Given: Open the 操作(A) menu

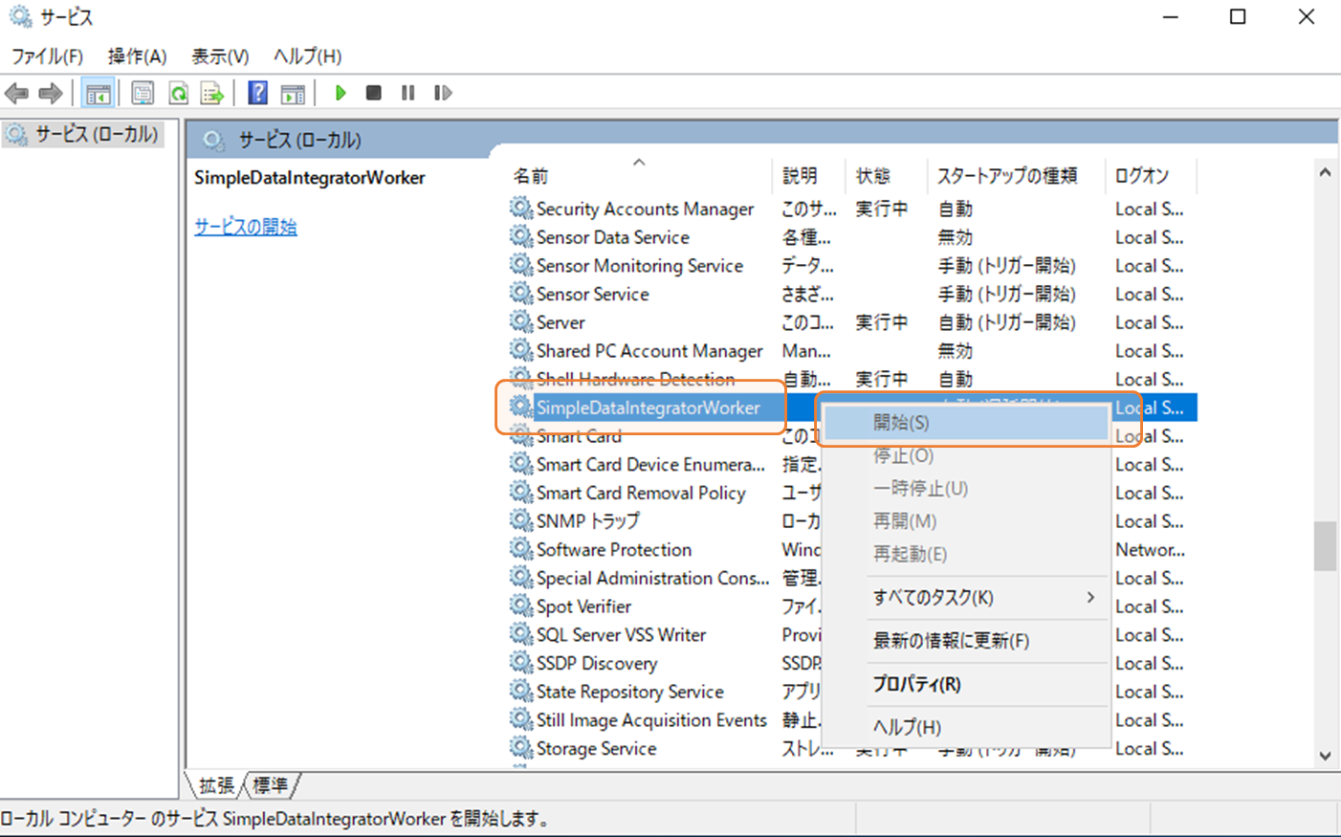Looking at the screenshot, I should point(137,56).
